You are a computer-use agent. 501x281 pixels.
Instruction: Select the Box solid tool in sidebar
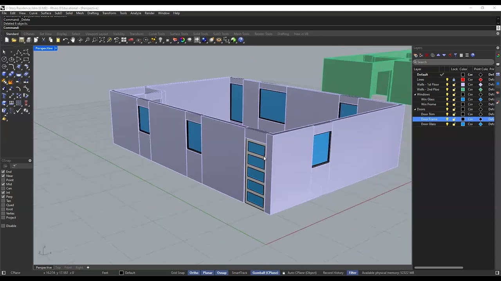[x=4, y=74]
